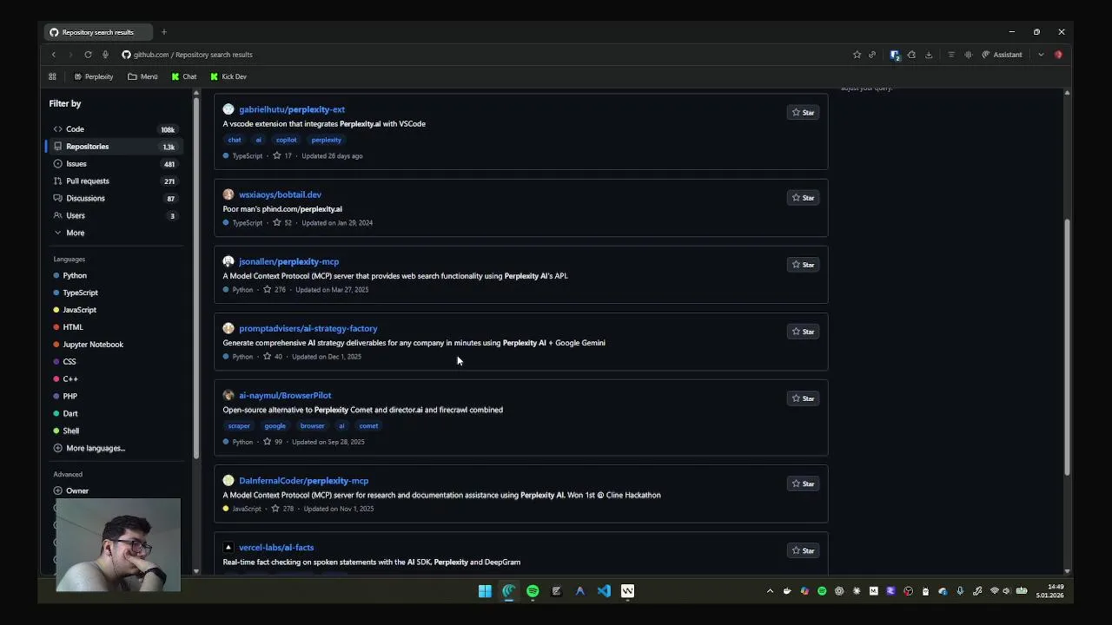Image resolution: width=1112 pixels, height=625 pixels.
Task: Open the red profile avatar
Action: click(x=1058, y=55)
